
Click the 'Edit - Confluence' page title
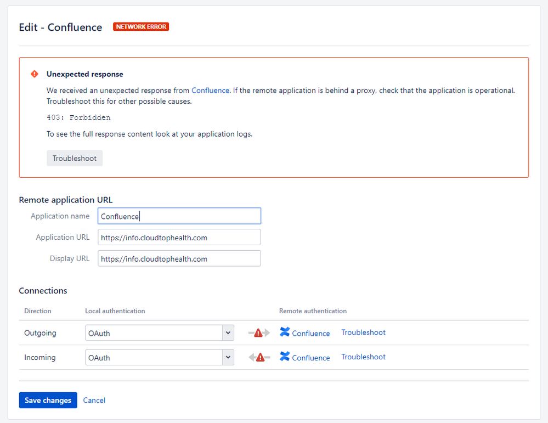60,27
